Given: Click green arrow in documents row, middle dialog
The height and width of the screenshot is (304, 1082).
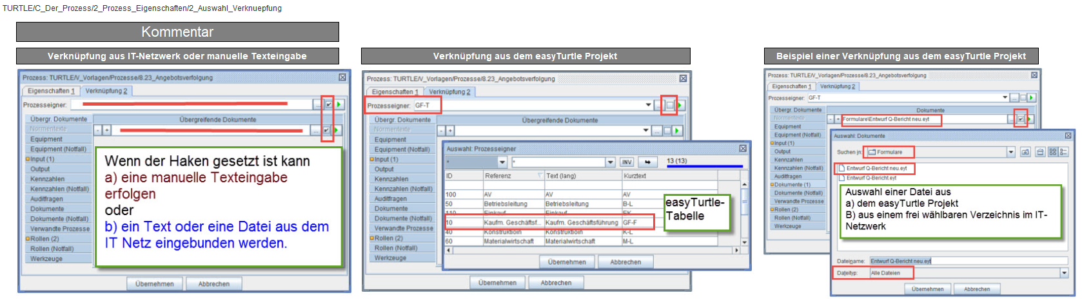Looking at the screenshot, I should click(676, 131).
